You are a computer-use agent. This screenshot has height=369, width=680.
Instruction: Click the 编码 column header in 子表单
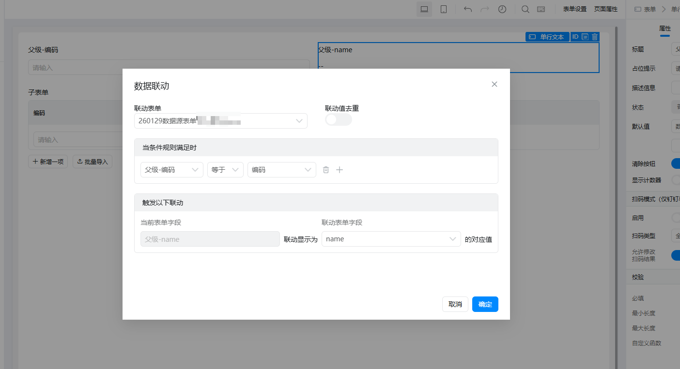(39, 113)
